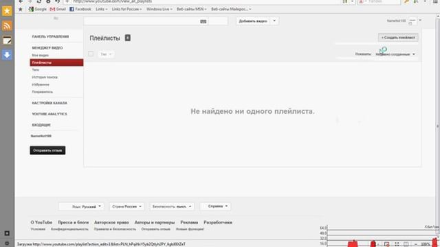The width and height of the screenshot is (440, 247).
Task: Open the notes panel icon in sidebar
Action: point(7,40)
